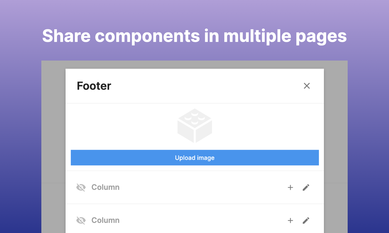Click the brick placeholder image icon
389x233 pixels.
(x=195, y=125)
